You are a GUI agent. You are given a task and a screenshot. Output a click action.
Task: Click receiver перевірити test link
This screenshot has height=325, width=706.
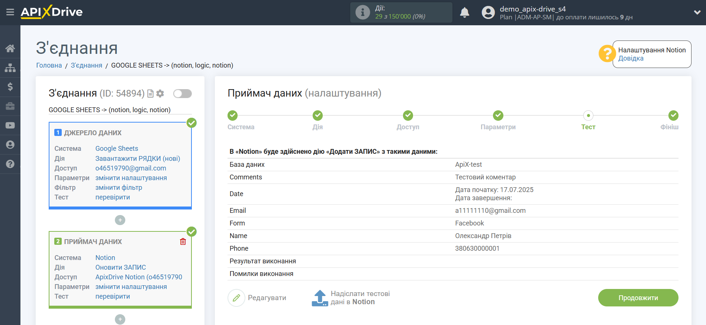click(x=113, y=296)
